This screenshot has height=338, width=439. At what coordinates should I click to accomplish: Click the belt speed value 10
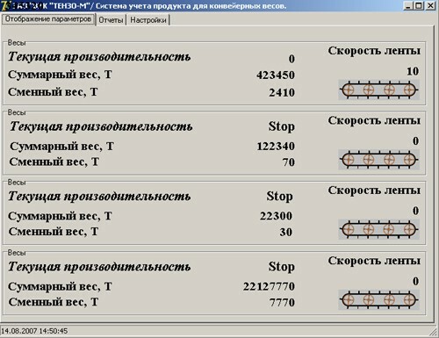pyautogui.click(x=413, y=71)
